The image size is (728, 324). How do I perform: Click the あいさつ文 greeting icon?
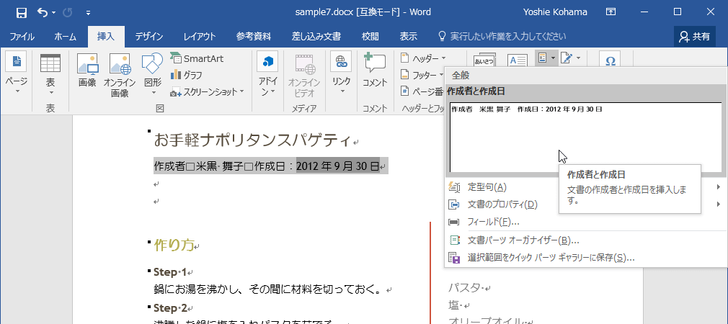coord(484,60)
